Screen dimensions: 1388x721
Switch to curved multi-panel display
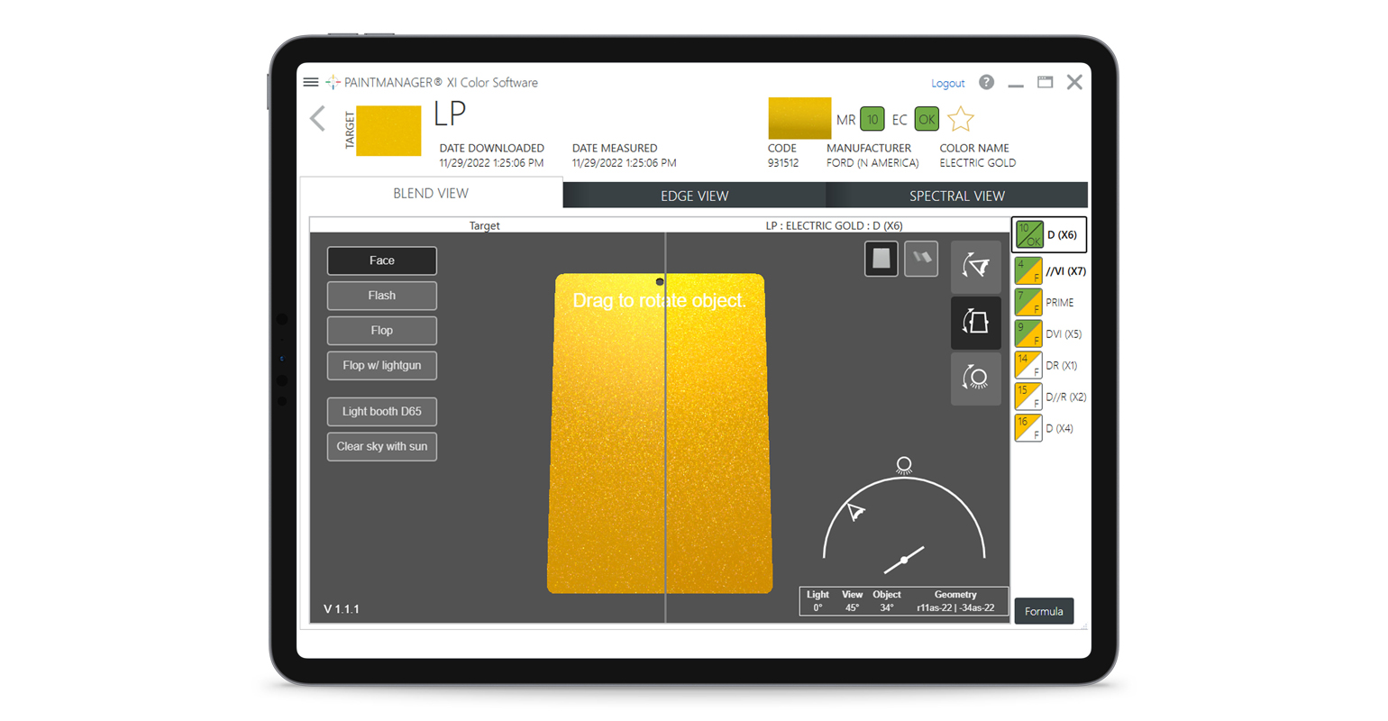pyautogui.click(x=921, y=259)
